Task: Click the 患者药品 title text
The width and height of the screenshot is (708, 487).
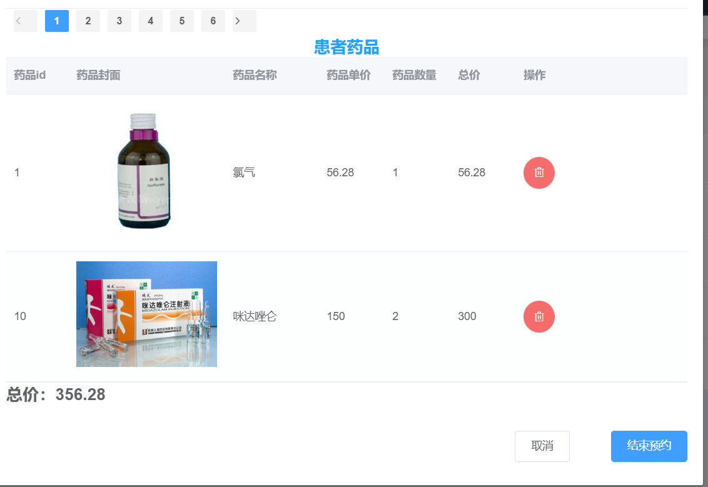Action: 347,47
